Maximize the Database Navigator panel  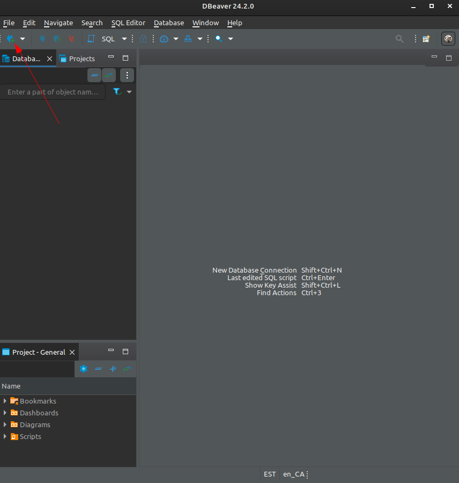point(125,58)
